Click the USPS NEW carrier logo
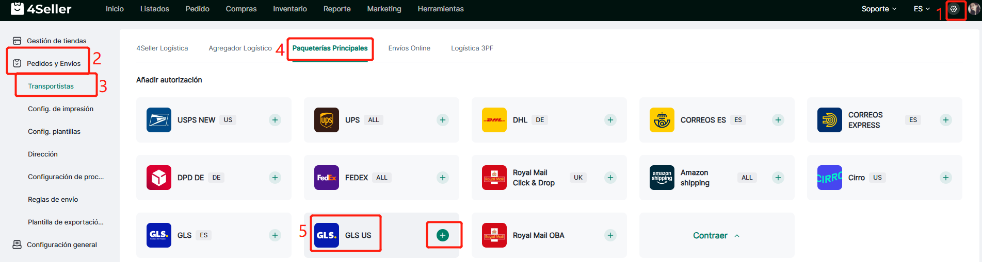This screenshot has width=982, height=262. (159, 120)
